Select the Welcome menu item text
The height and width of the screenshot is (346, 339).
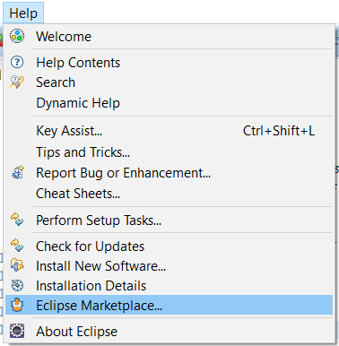point(64,37)
